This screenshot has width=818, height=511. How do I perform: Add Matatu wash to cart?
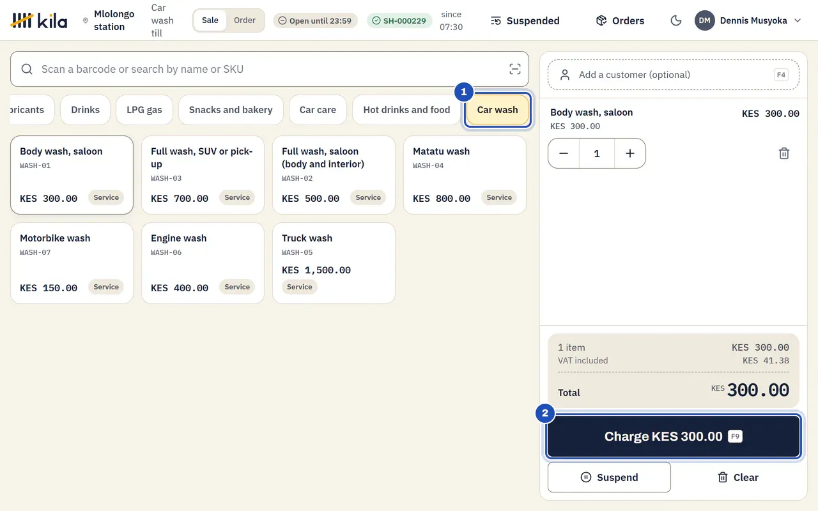(x=465, y=175)
